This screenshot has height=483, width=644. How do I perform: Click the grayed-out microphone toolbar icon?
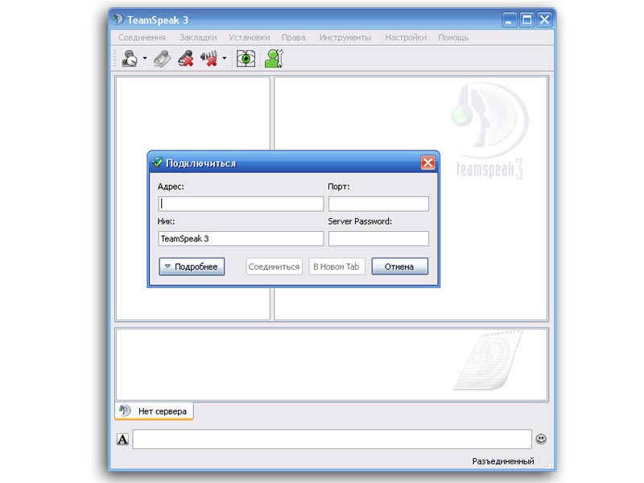(162, 59)
